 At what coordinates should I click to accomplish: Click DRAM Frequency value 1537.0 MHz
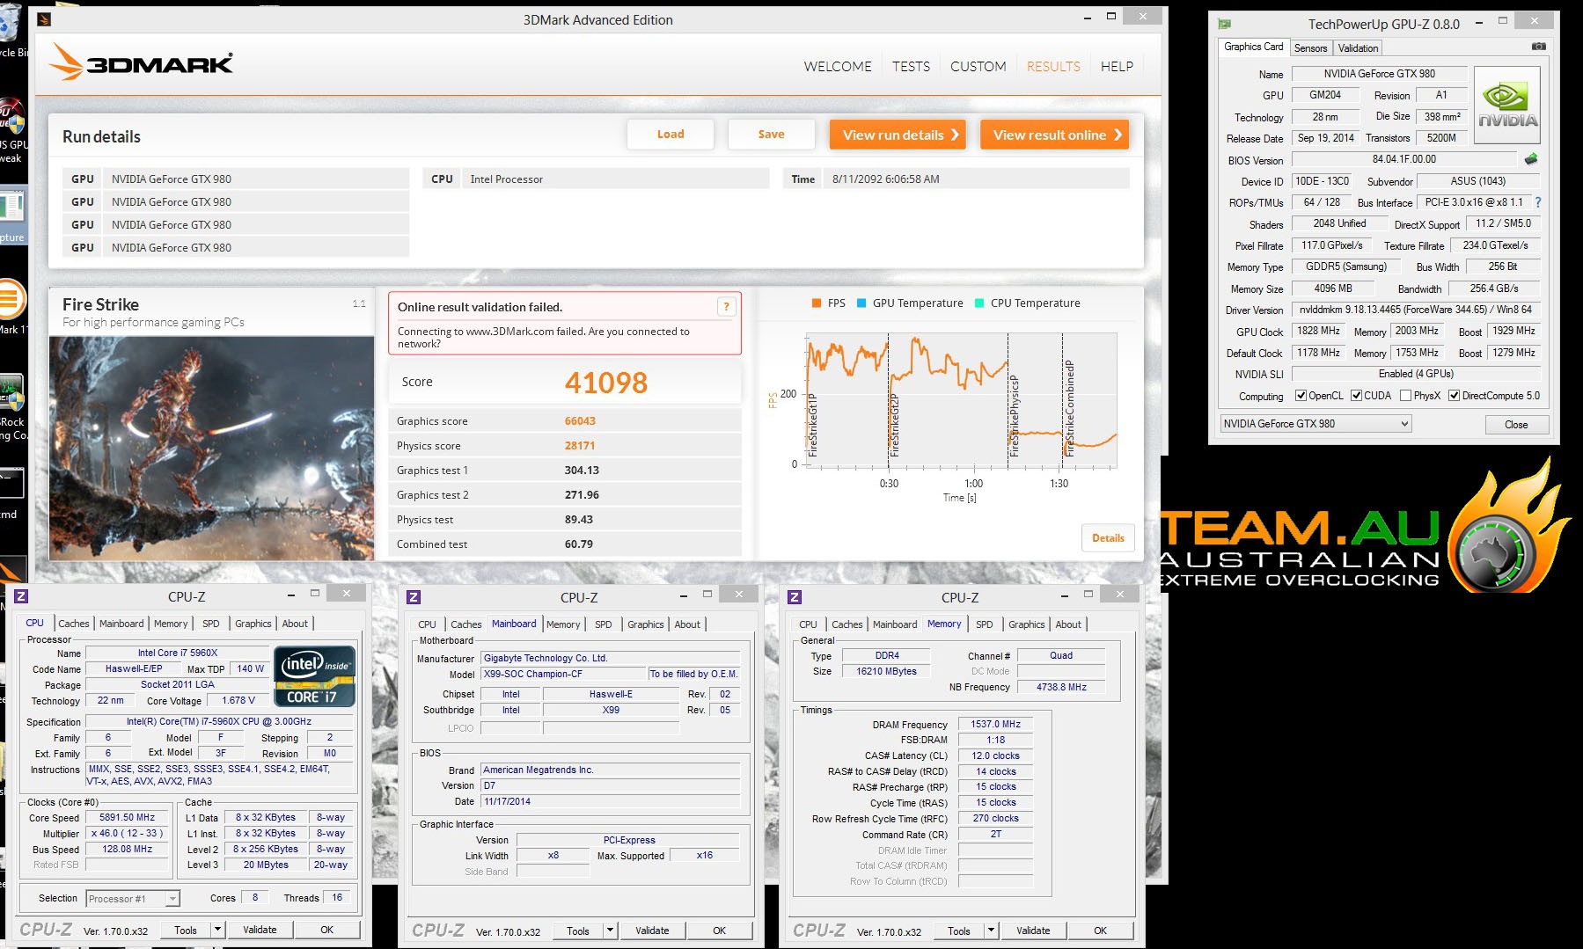point(995,724)
